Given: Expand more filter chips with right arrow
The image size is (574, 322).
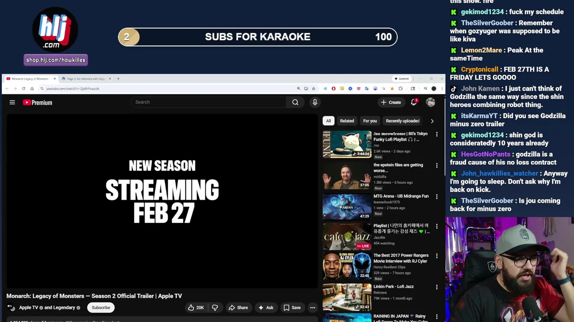Looking at the screenshot, I should tap(432, 121).
